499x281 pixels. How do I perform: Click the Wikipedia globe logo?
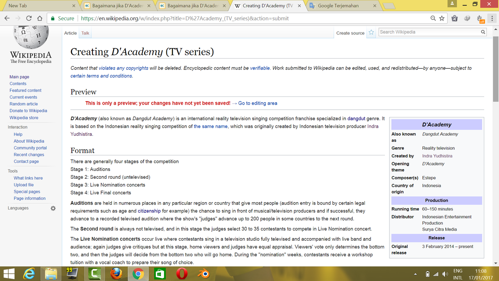coord(30,38)
